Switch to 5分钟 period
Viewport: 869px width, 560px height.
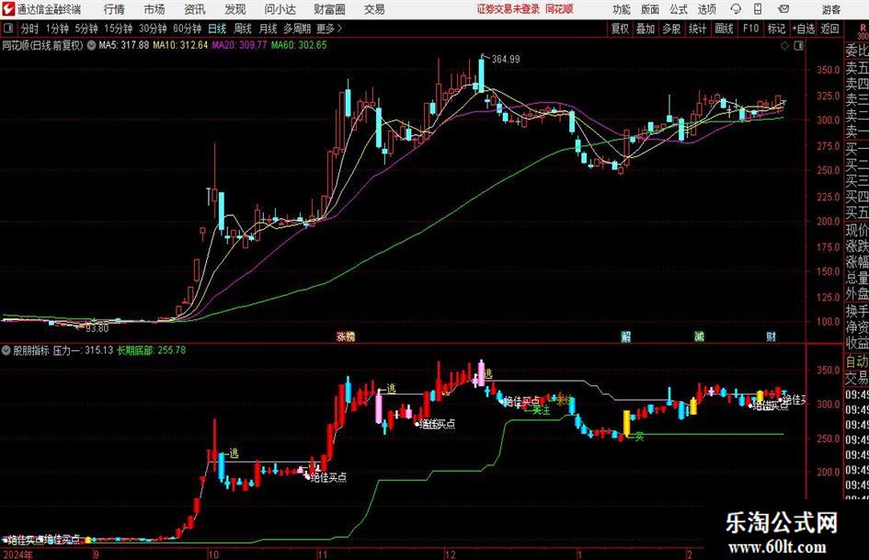(x=86, y=29)
